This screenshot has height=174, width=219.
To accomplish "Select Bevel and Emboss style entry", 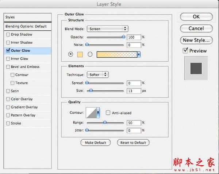I will coord(25,67).
